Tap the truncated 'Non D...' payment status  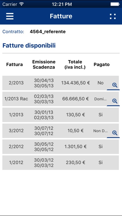pos(100,131)
